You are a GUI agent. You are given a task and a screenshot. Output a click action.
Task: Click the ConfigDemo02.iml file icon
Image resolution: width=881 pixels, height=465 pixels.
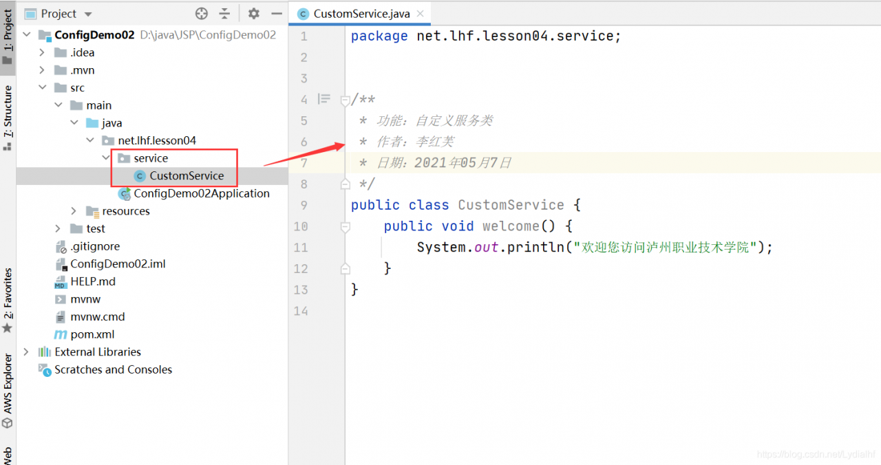point(61,264)
